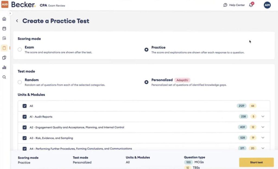Click the yellow 66 TBS count badge

click(253, 106)
